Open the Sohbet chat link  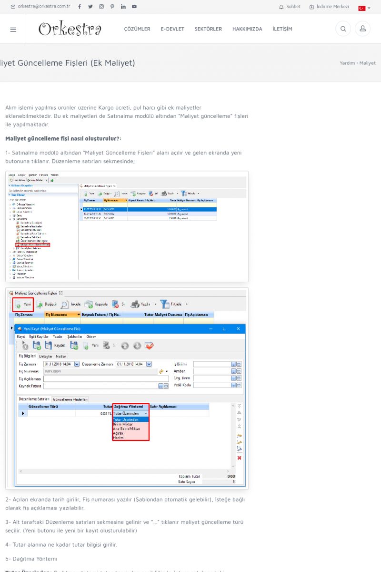point(290,7)
